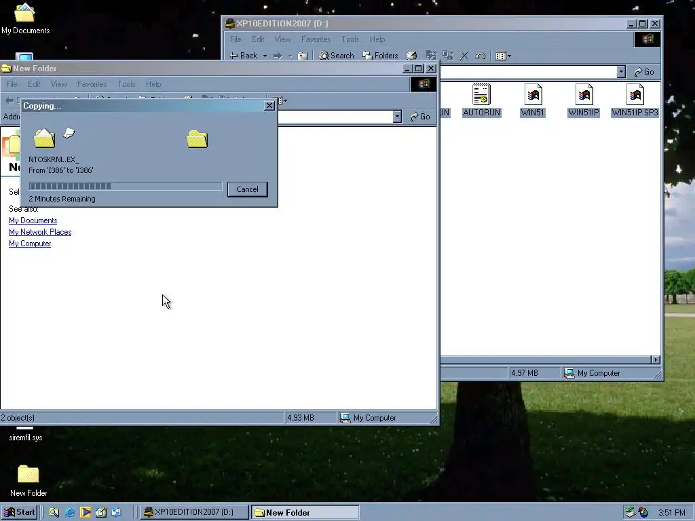Click the Windows flag logo in New Folder window
This screenshot has height=521, width=695.
pos(424,84)
